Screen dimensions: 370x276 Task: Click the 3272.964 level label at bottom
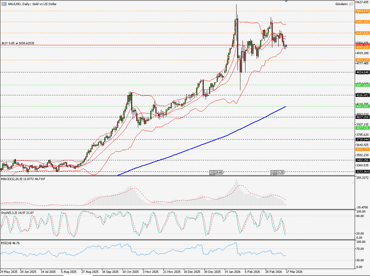tap(362, 172)
